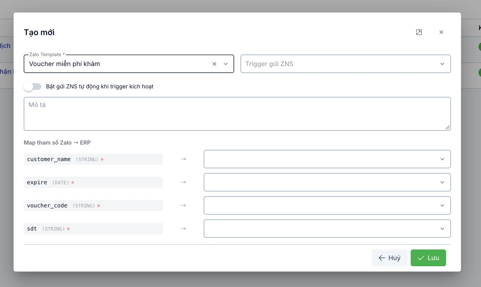The width and height of the screenshot is (481, 287).
Task: Open ERP mapping dropdown for voucher_code
Action: (327, 205)
